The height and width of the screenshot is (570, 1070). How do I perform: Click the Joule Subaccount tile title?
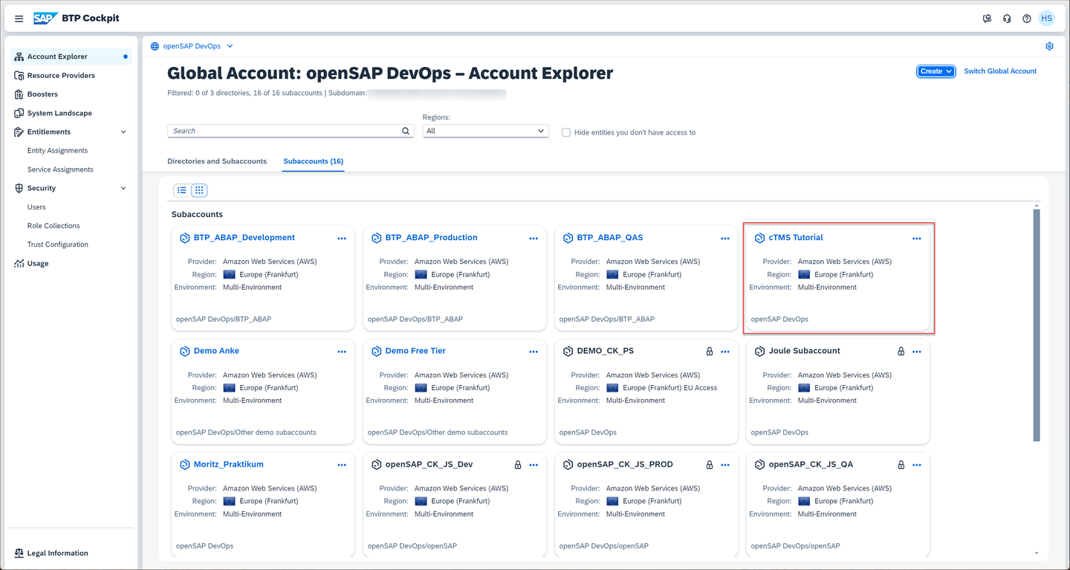(805, 351)
